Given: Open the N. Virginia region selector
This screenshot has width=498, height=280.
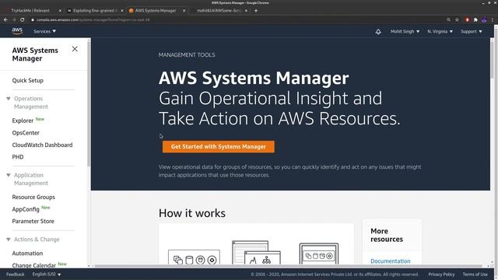Looking at the screenshot, I should [440, 31].
